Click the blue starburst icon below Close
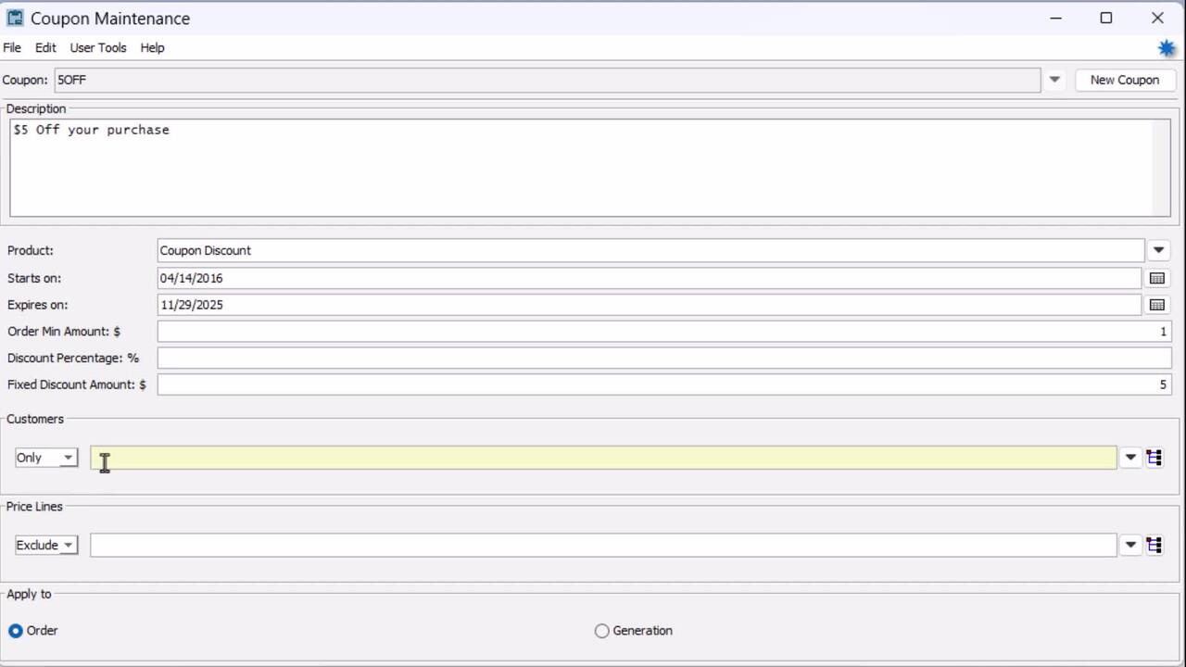This screenshot has width=1186, height=667. 1167,48
